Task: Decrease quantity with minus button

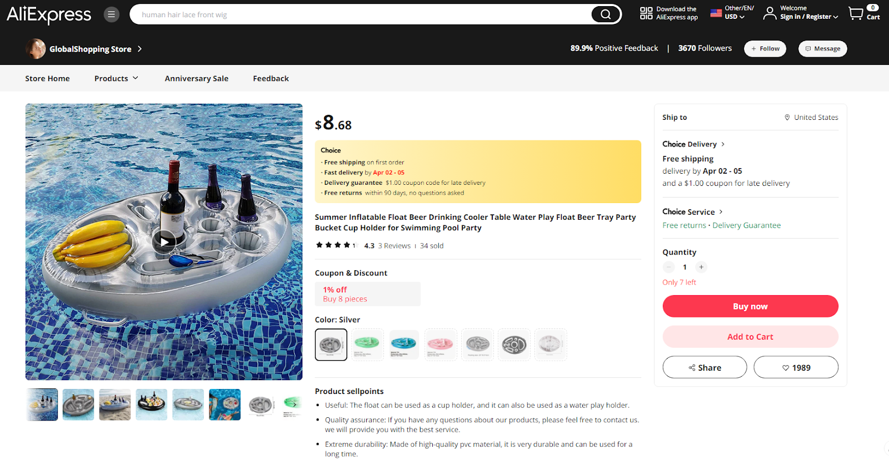Action: (669, 267)
